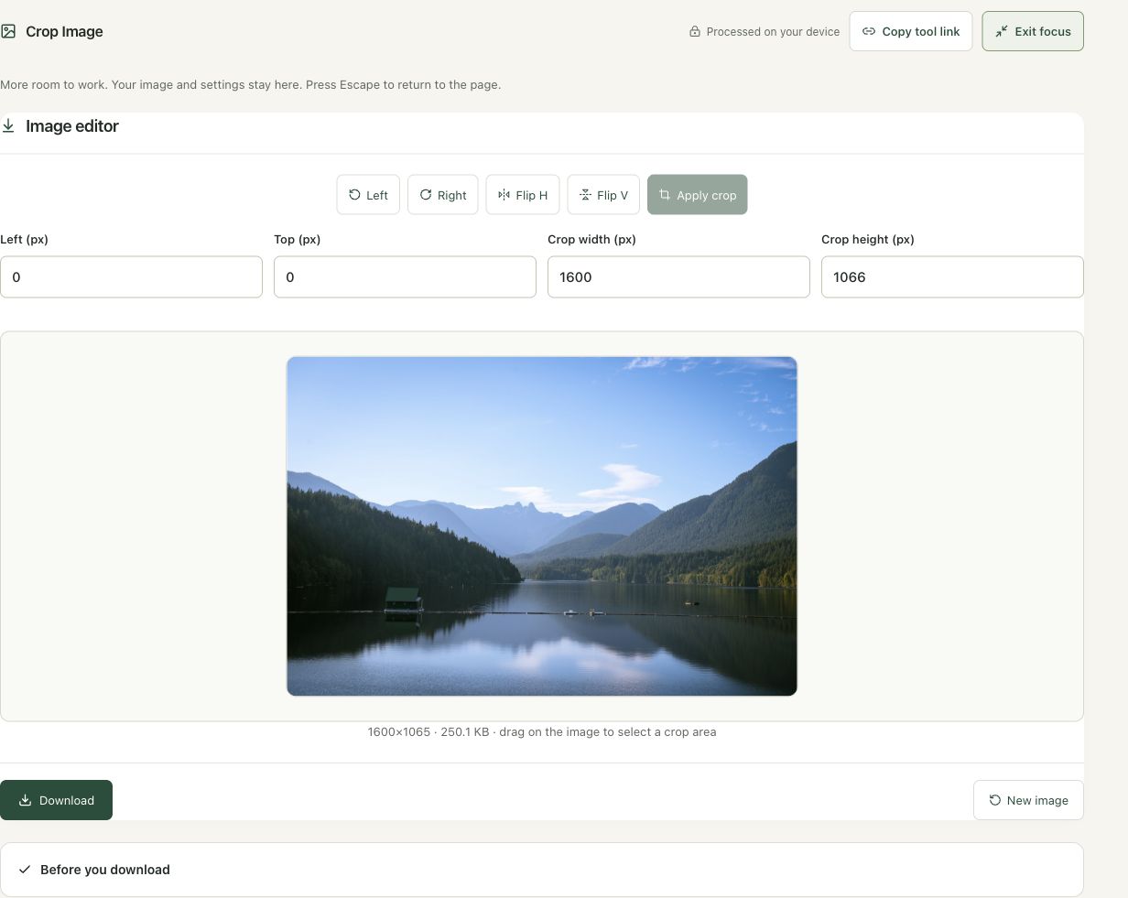Click the 1600×1065 · 250.1 KB info text
Image resolution: width=1128 pixels, height=898 pixels.
point(542,732)
